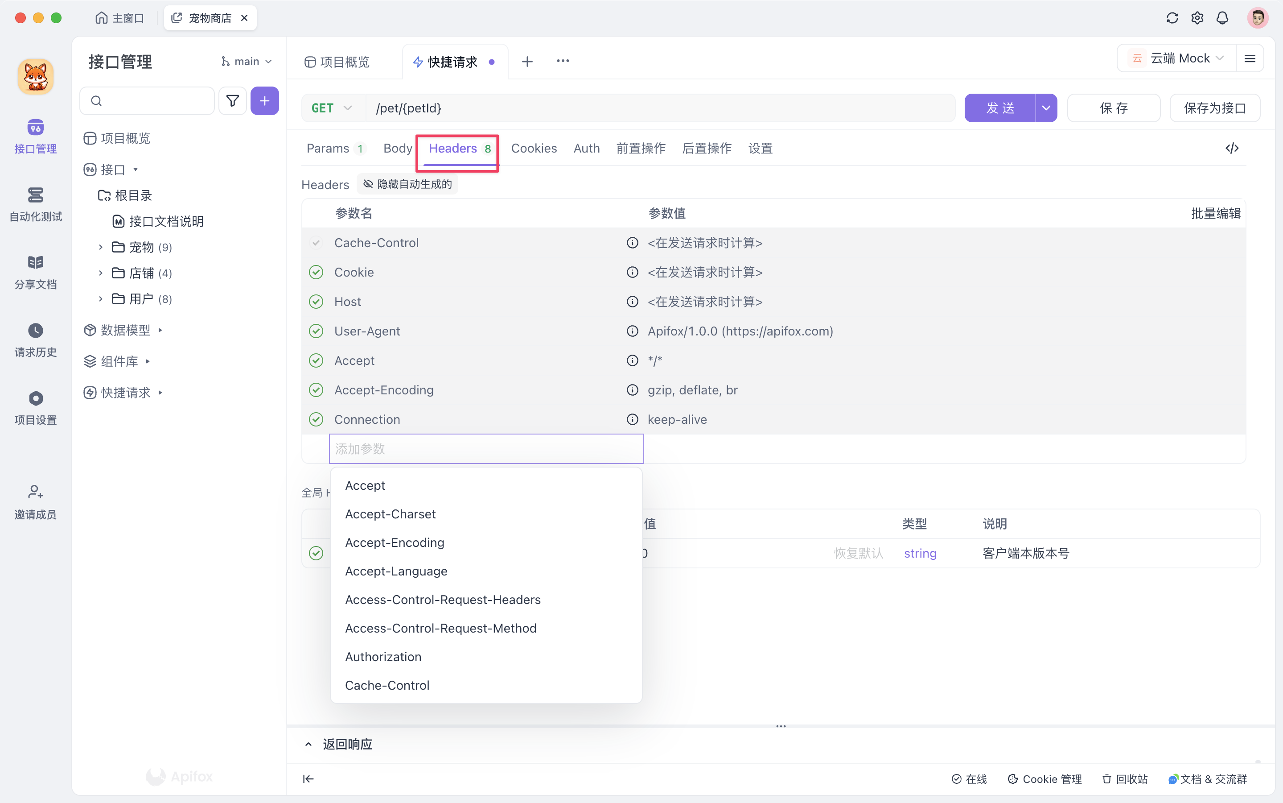Open 项目设置 from the sidebar

tap(35, 407)
